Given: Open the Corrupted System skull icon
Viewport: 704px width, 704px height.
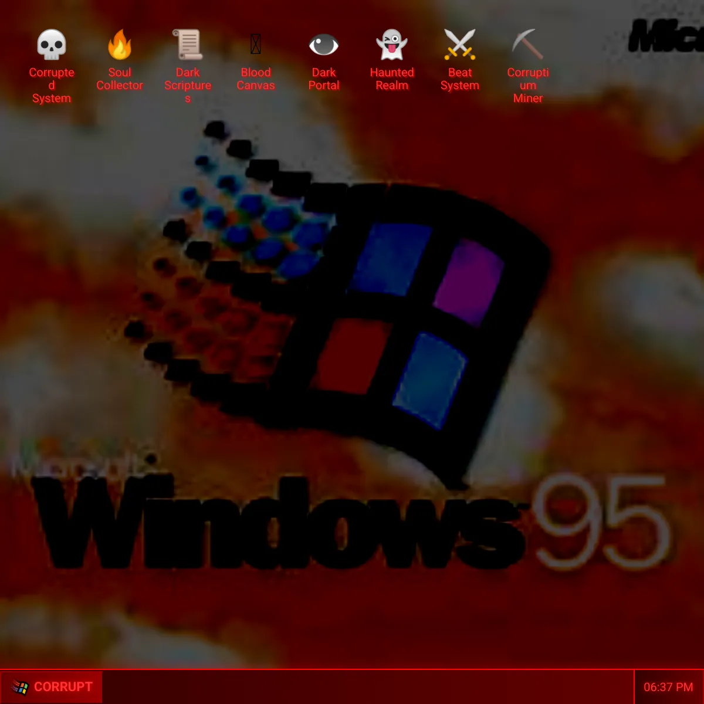Looking at the screenshot, I should [x=52, y=45].
